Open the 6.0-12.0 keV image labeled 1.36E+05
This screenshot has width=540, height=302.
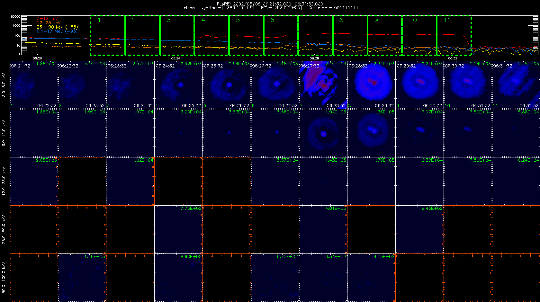pos(371,133)
